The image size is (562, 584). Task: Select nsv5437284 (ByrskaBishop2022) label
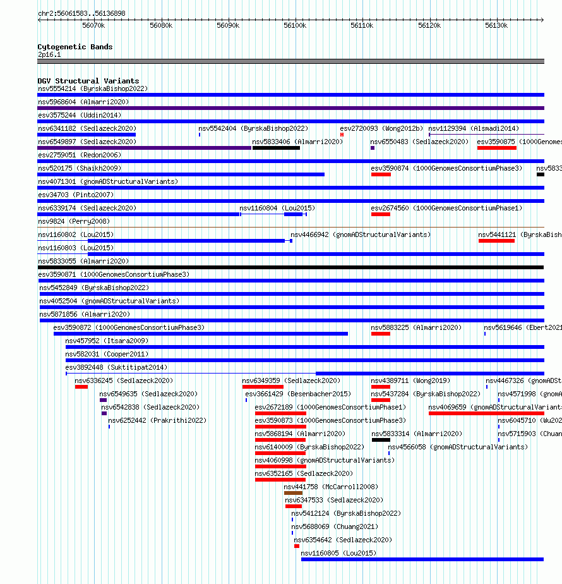pyautogui.click(x=426, y=394)
